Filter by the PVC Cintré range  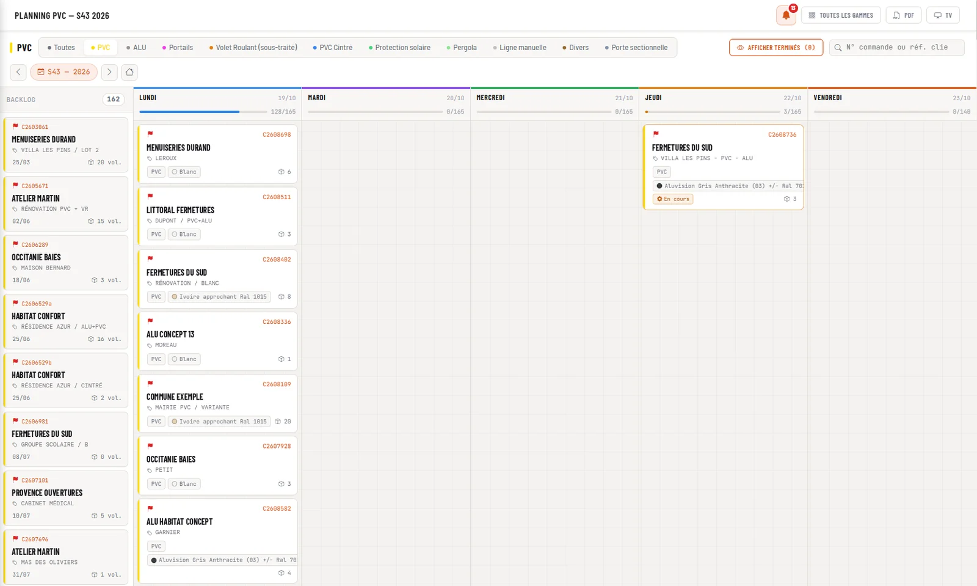pyautogui.click(x=333, y=48)
